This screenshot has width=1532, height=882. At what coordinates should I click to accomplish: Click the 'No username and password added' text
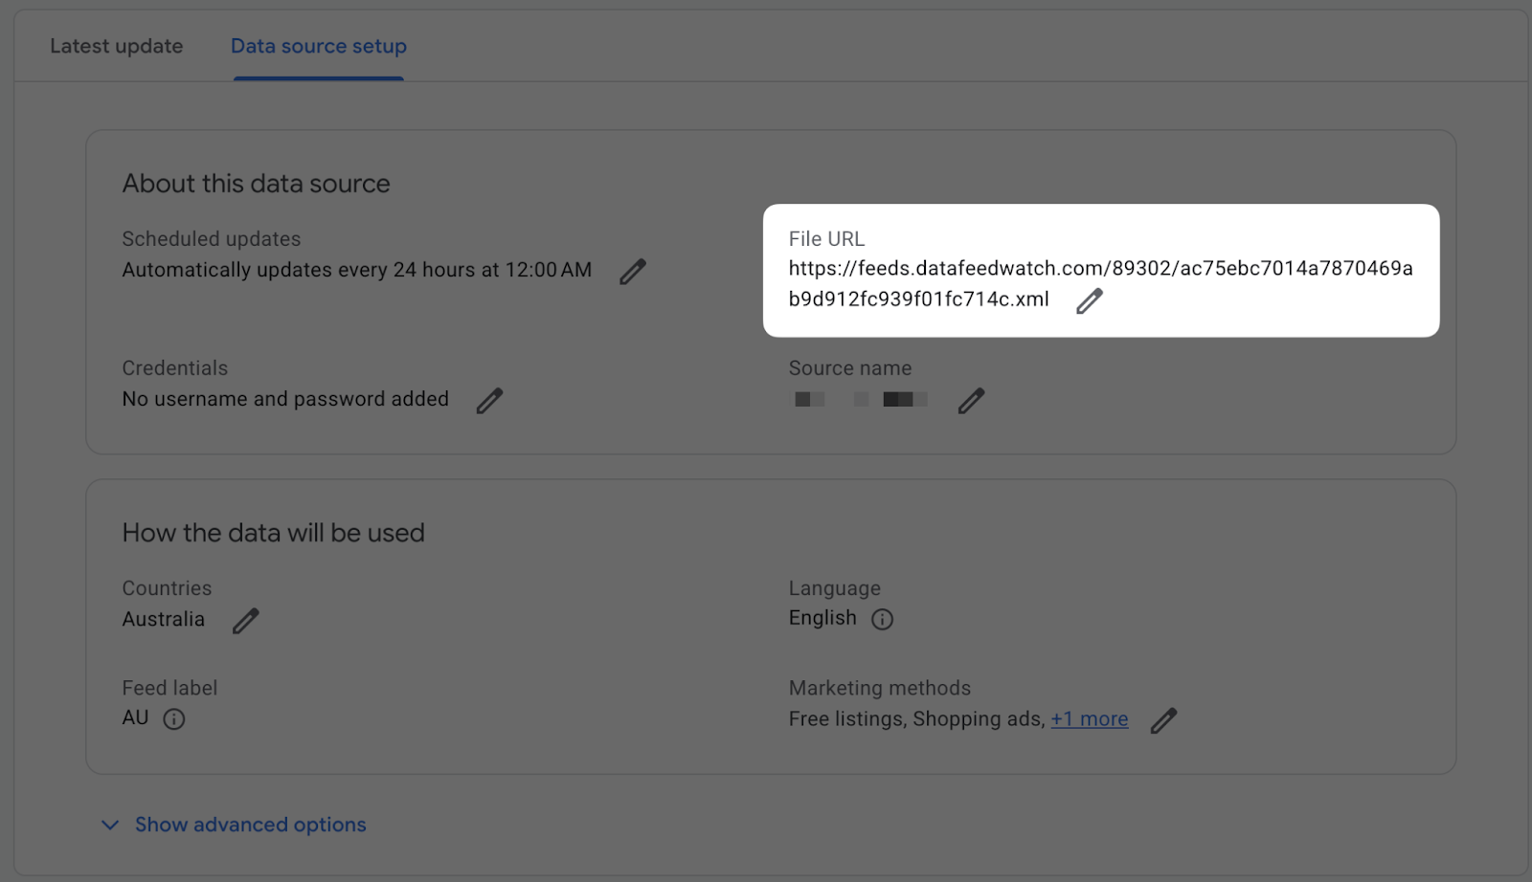pos(285,399)
